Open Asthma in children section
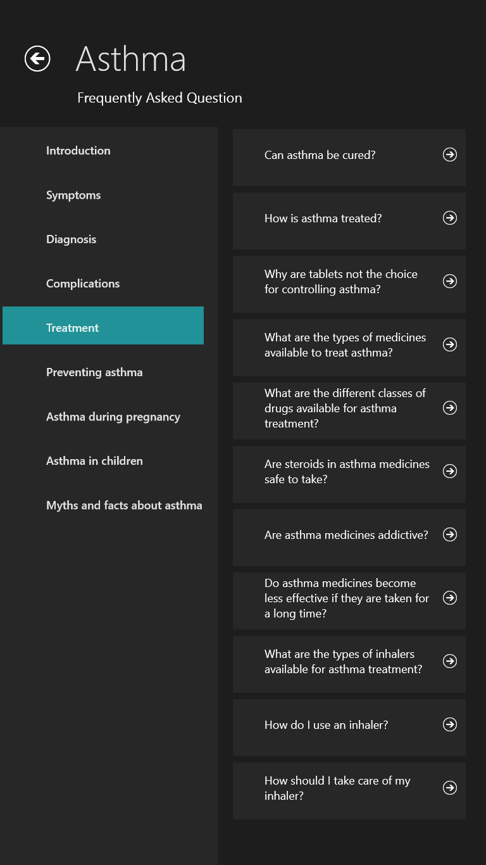Viewport: 486px width, 865px height. click(94, 461)
